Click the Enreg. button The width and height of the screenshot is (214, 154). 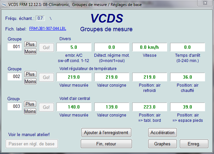(x=194, y=144)
